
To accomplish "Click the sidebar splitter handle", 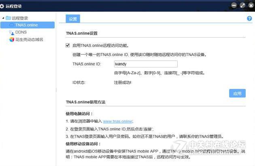I will pos(56,90).
